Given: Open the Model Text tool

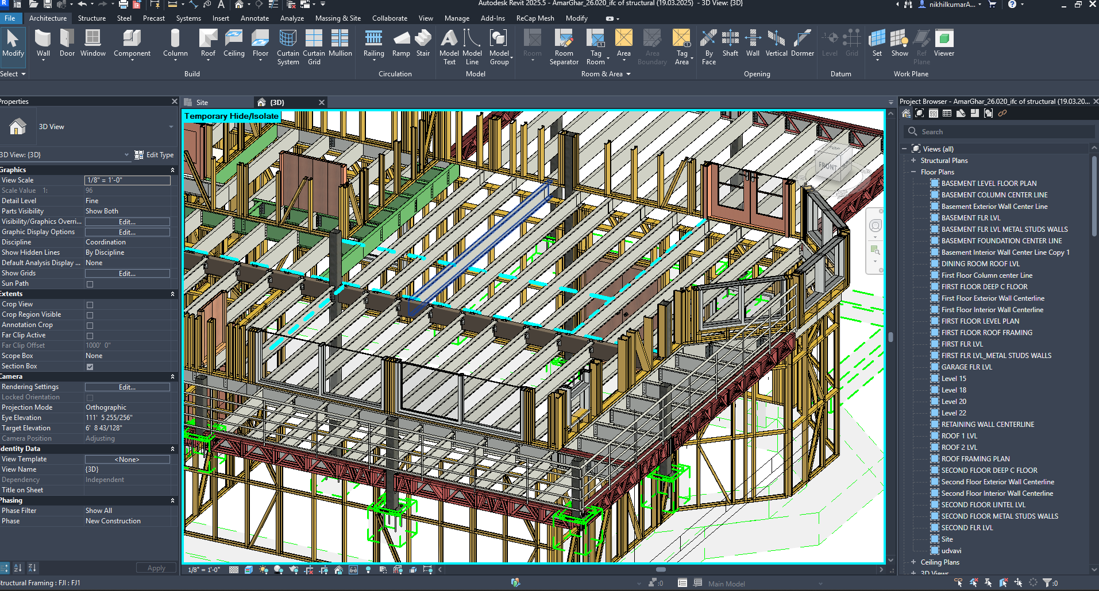Looking at the screenshot, I should pyautogui.click(x=449, y=47).
